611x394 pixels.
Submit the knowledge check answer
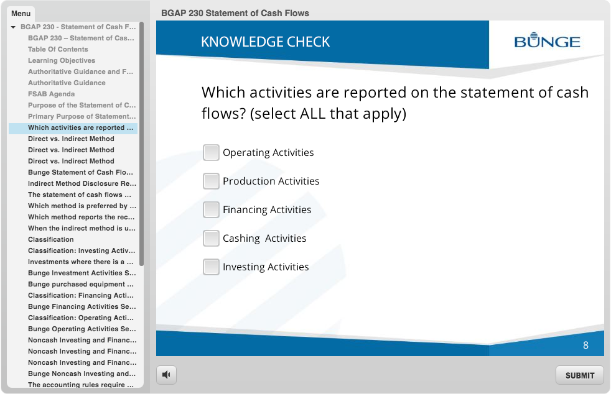[579, 375]
